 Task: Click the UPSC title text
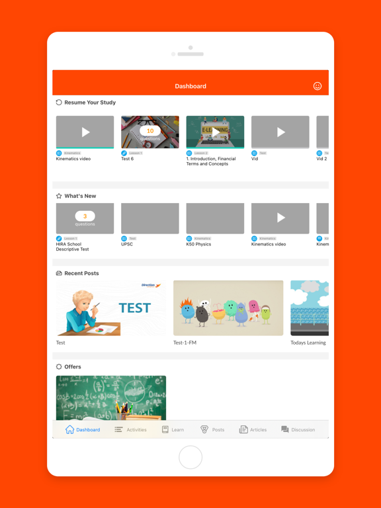click(x=127, y=244)
